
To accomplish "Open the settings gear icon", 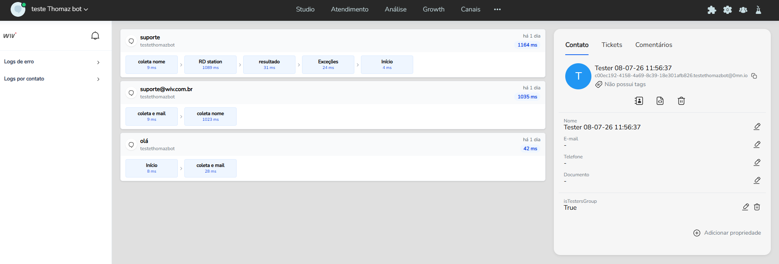I will [728, 10].
